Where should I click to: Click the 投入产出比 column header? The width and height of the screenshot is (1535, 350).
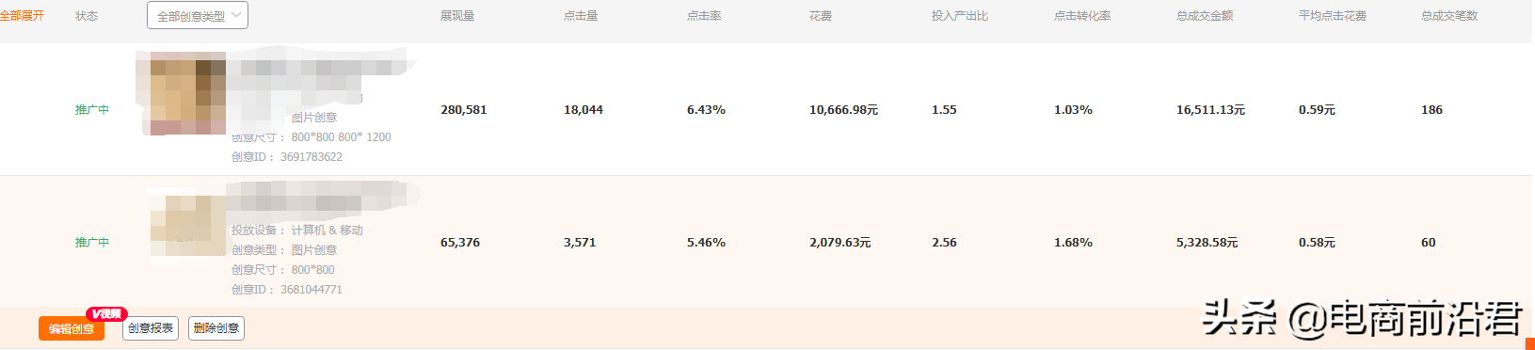(x=960, y=16)
